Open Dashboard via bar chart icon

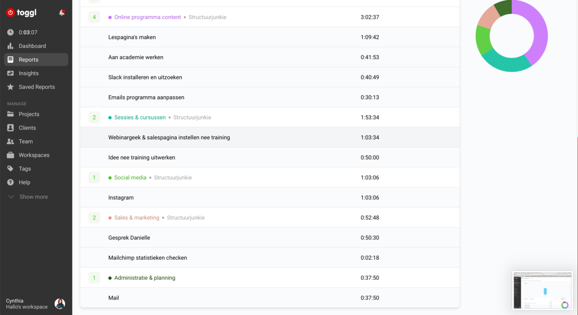(x=11, y=46)
